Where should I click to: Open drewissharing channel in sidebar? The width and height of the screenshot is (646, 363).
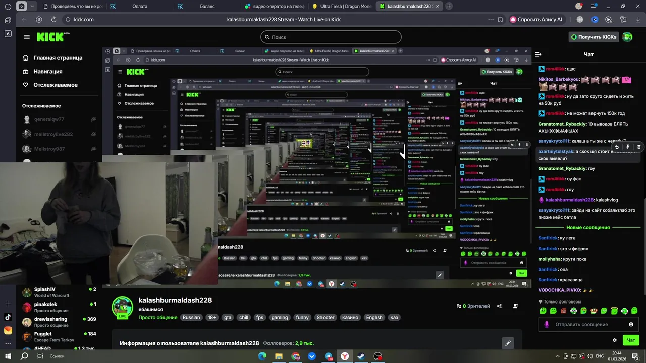coord(60,322)
